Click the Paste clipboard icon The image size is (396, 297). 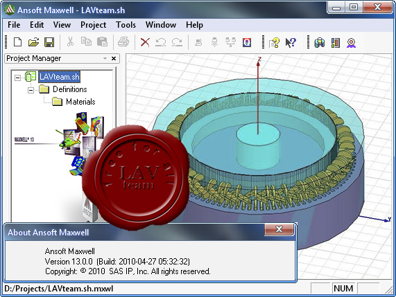point(102,42)
